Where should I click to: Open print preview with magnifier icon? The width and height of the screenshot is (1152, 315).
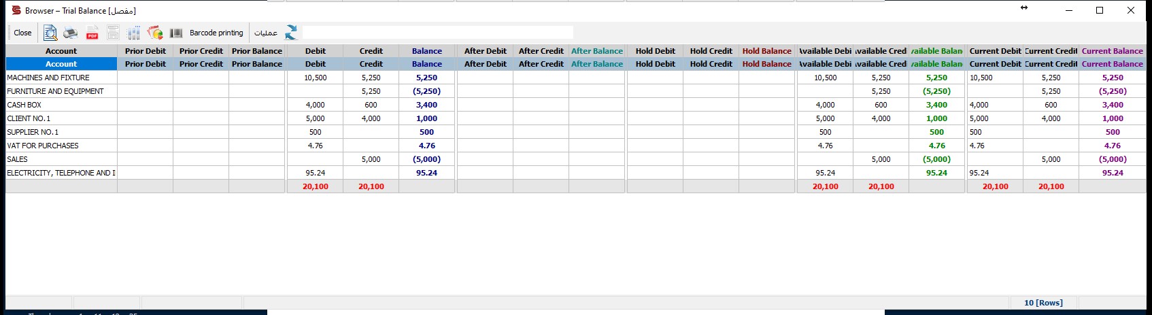(50, 33)
